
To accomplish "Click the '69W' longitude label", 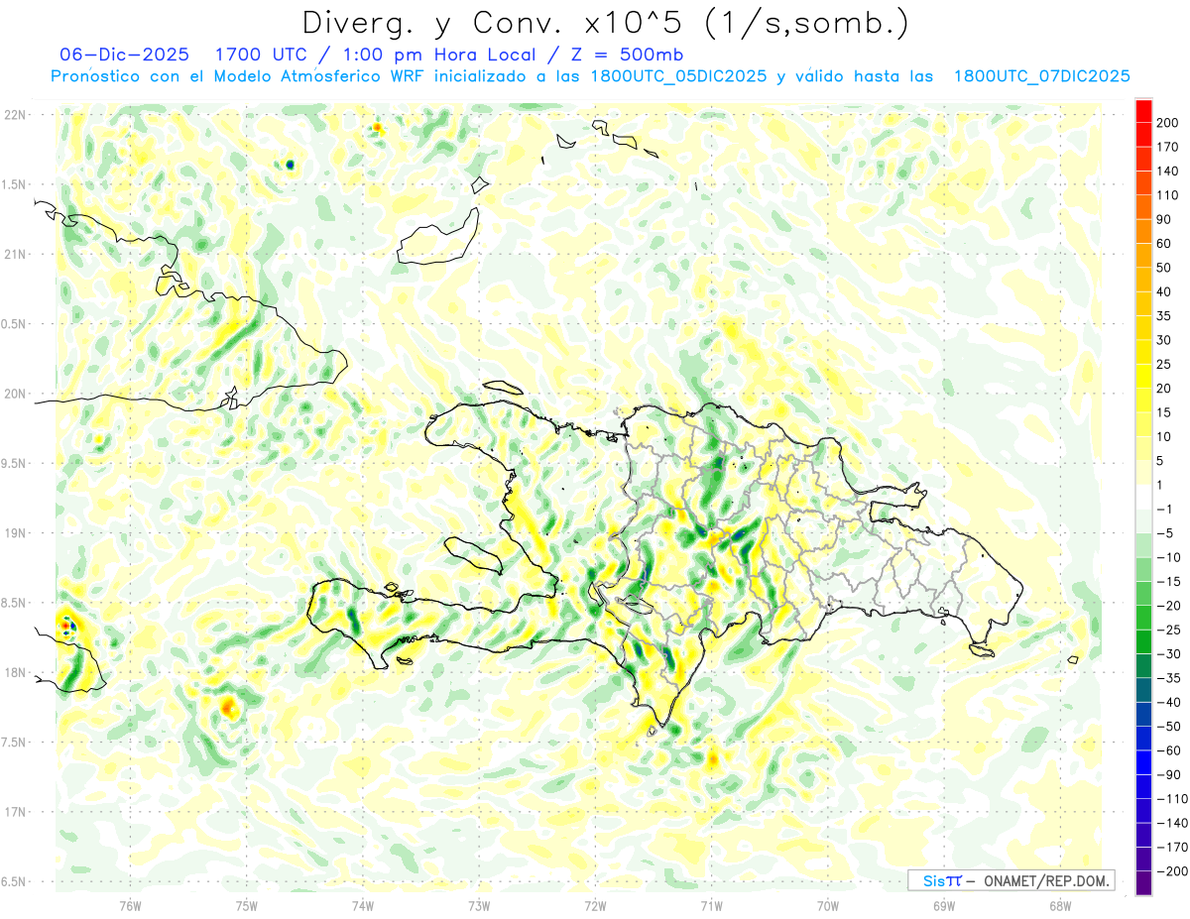I will coord(943,906).
